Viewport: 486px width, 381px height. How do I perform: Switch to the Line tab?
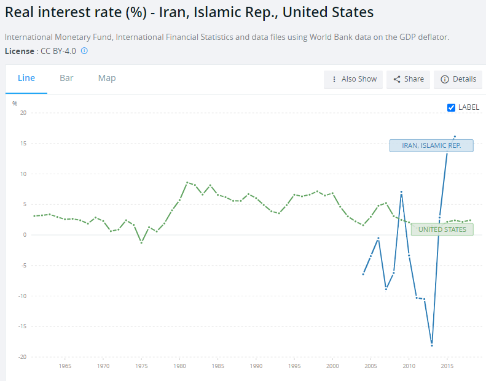tap(26, 78)
